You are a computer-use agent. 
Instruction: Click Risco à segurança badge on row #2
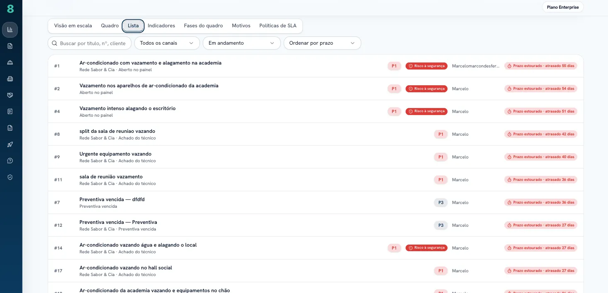click(426, 89)
